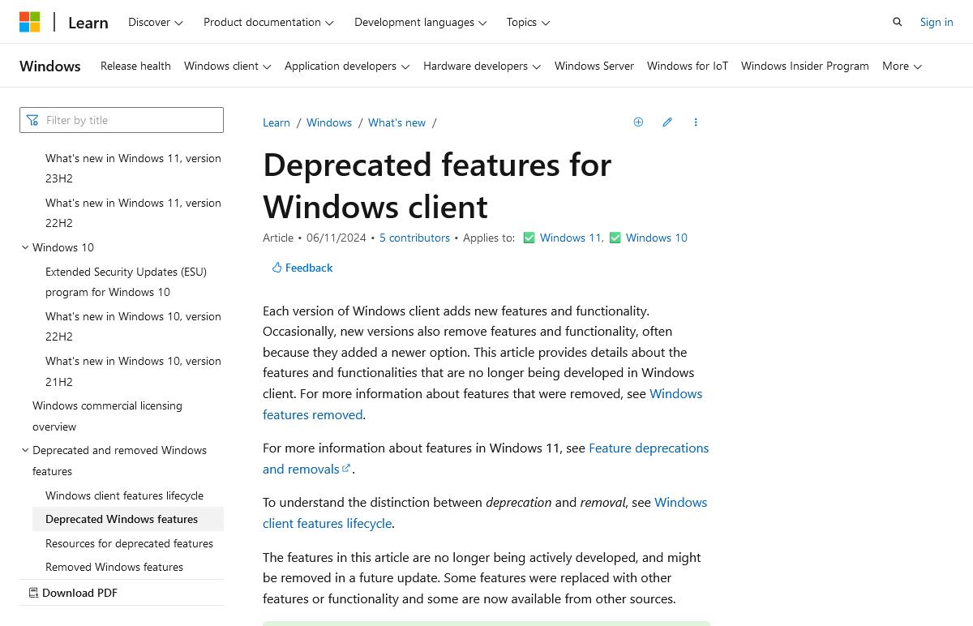Click the Learn breadcrumb link
973x626 pixels.
pyautogui.click(x=276, y=122)
